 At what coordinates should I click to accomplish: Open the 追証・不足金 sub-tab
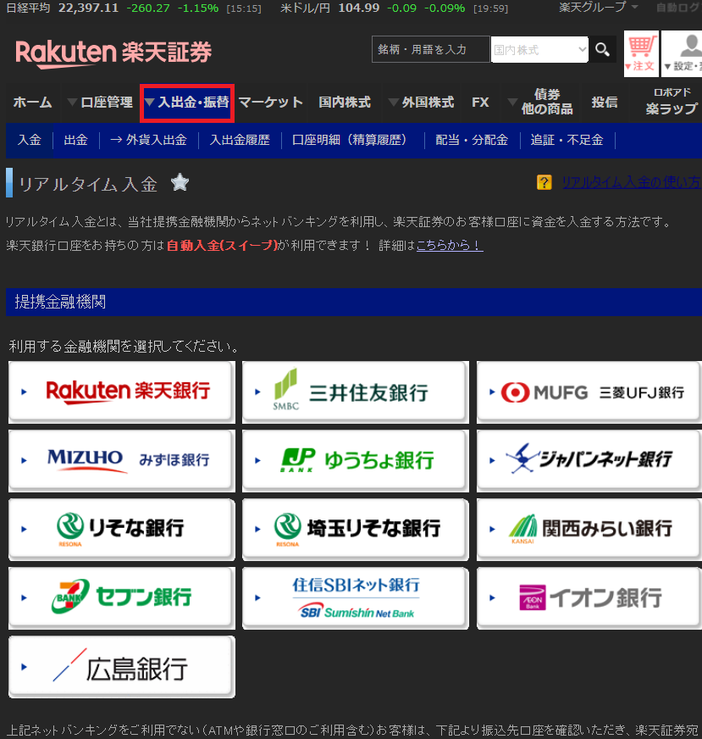(567, 140)
